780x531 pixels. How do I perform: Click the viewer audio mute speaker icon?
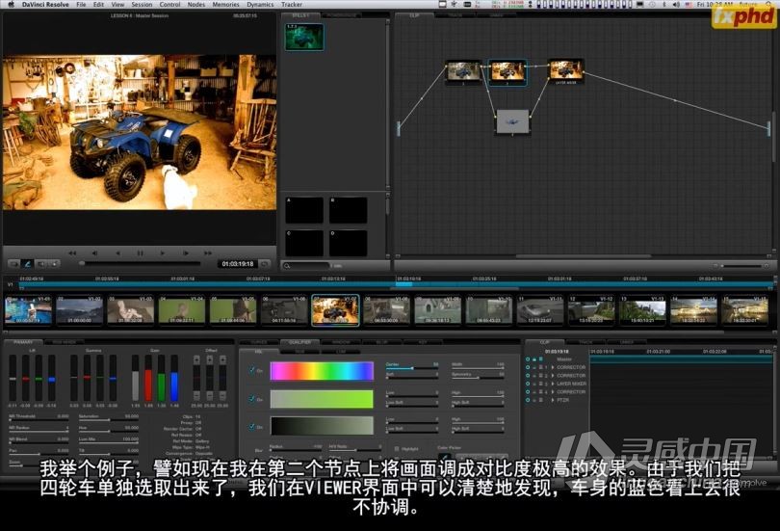[41, 264]
